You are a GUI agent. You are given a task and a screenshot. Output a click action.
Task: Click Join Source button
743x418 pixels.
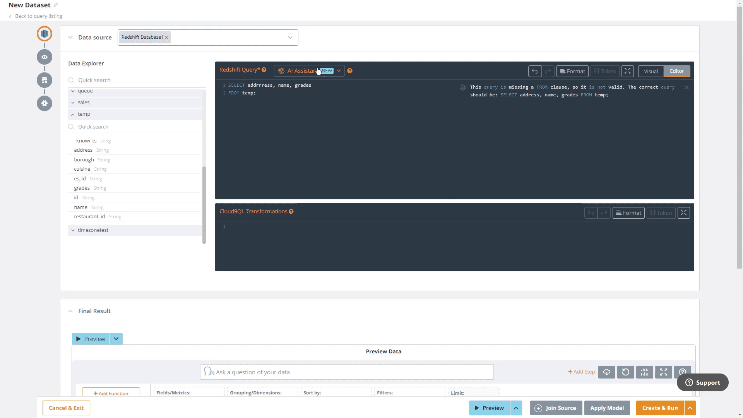[x=556, y=408]
